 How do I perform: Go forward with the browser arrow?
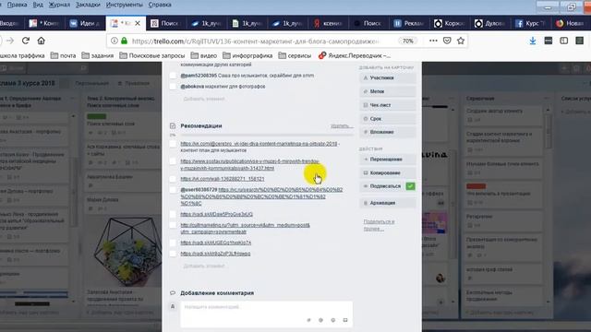(10, 41)
